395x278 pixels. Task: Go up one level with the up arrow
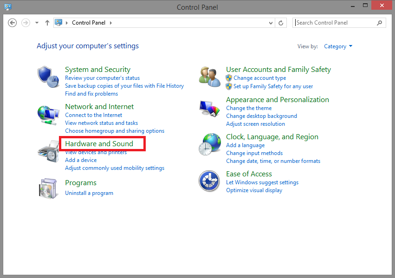pyautogui.click(x=47, y=23)
